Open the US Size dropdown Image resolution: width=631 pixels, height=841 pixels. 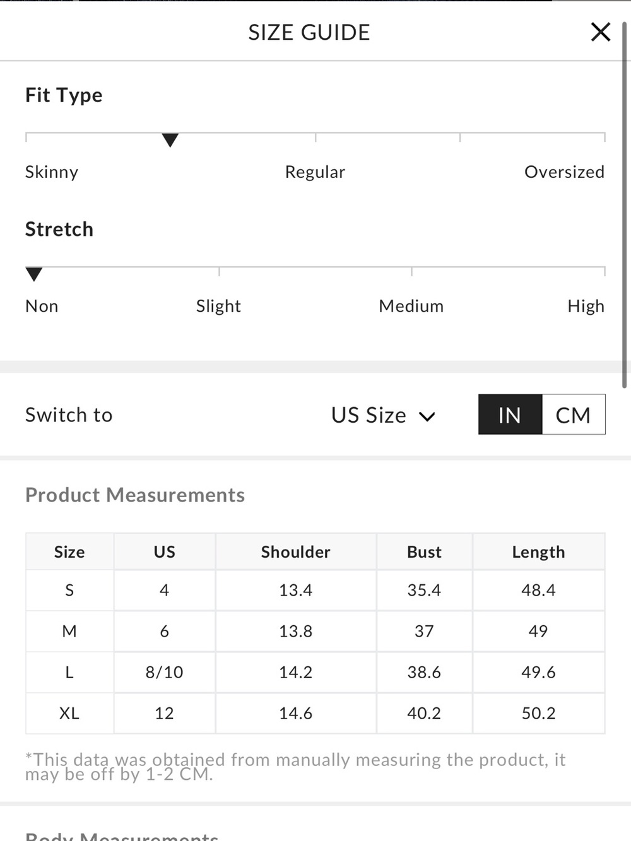point(383,415)
